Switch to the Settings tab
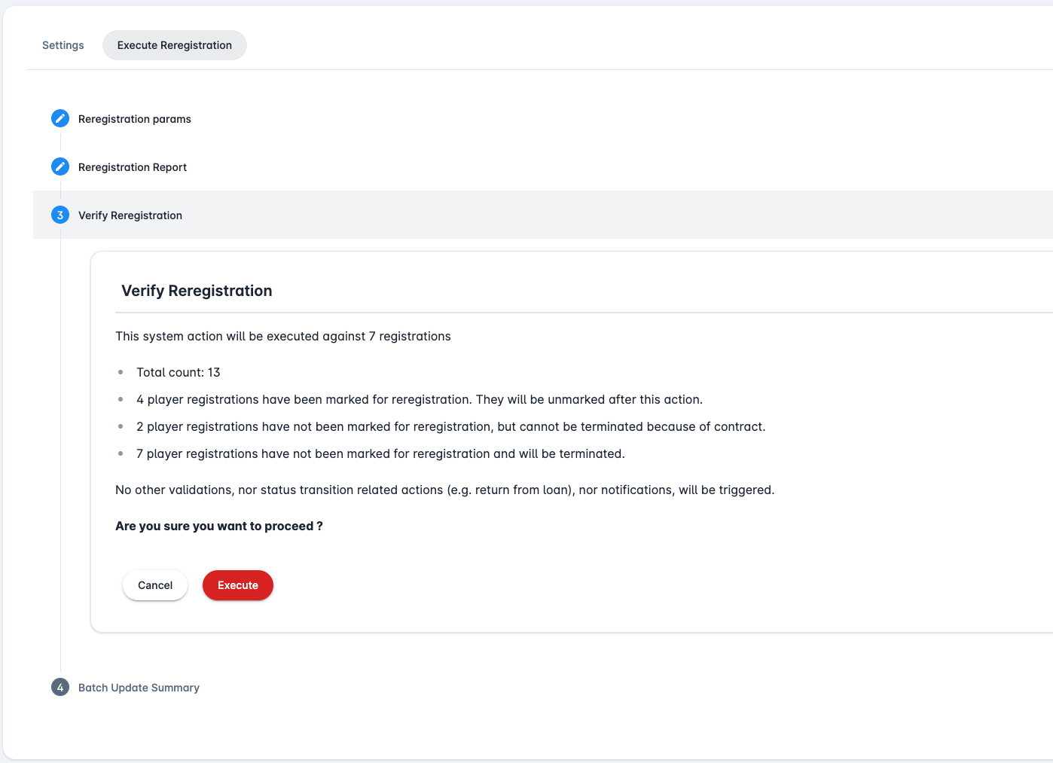 coord(63,45)
